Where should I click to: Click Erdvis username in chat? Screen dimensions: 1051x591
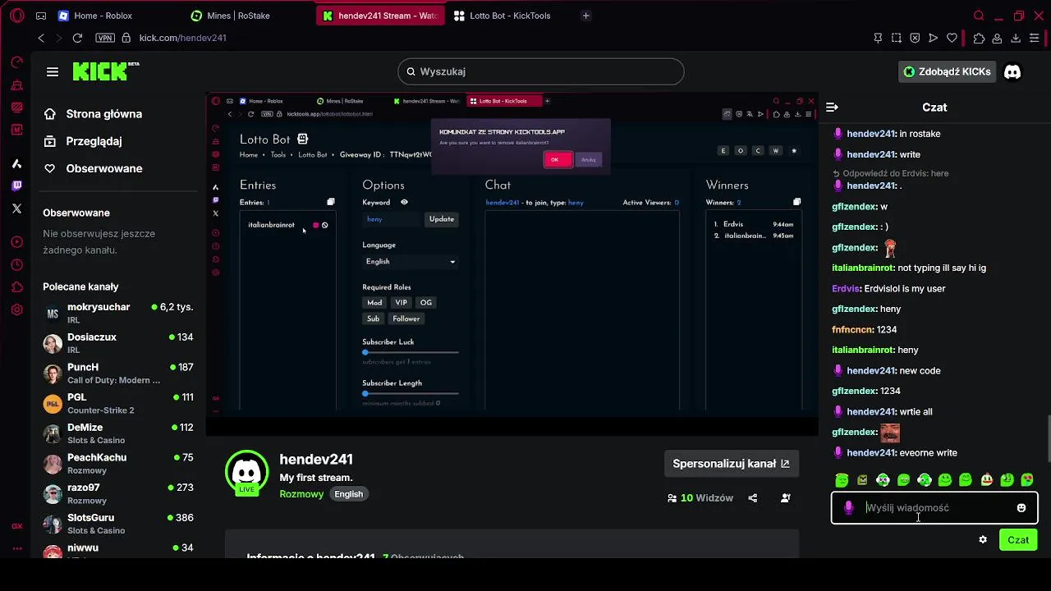coord(845,289)
